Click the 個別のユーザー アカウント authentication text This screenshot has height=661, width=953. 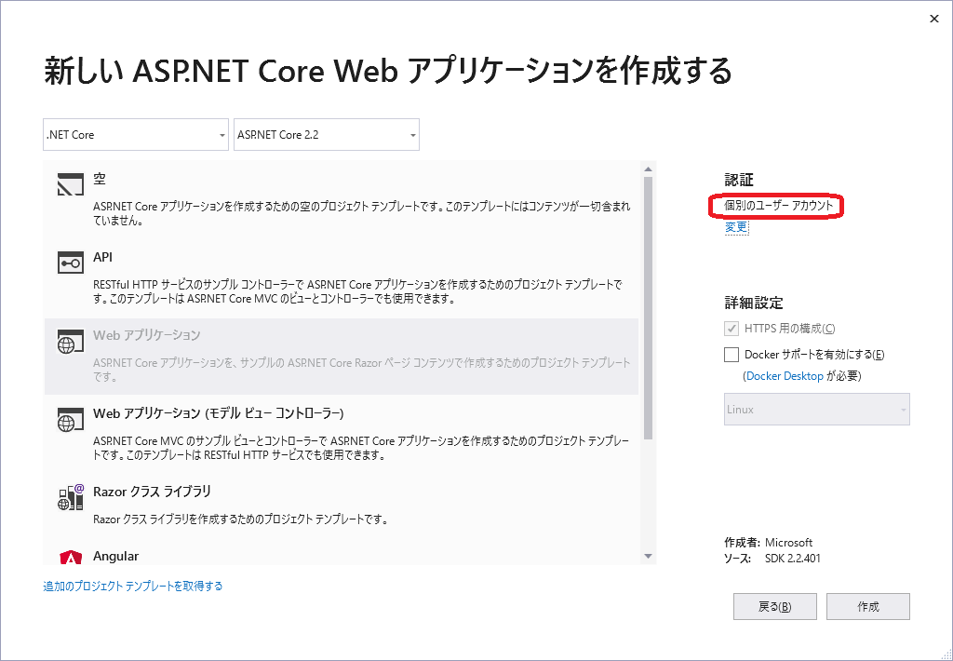click(x=779, y=206)
